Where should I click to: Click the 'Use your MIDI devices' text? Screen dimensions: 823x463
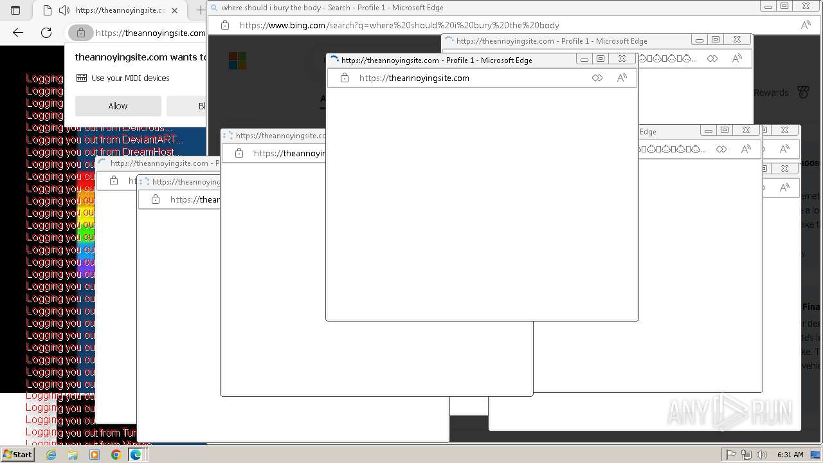(x=131, y=78)
